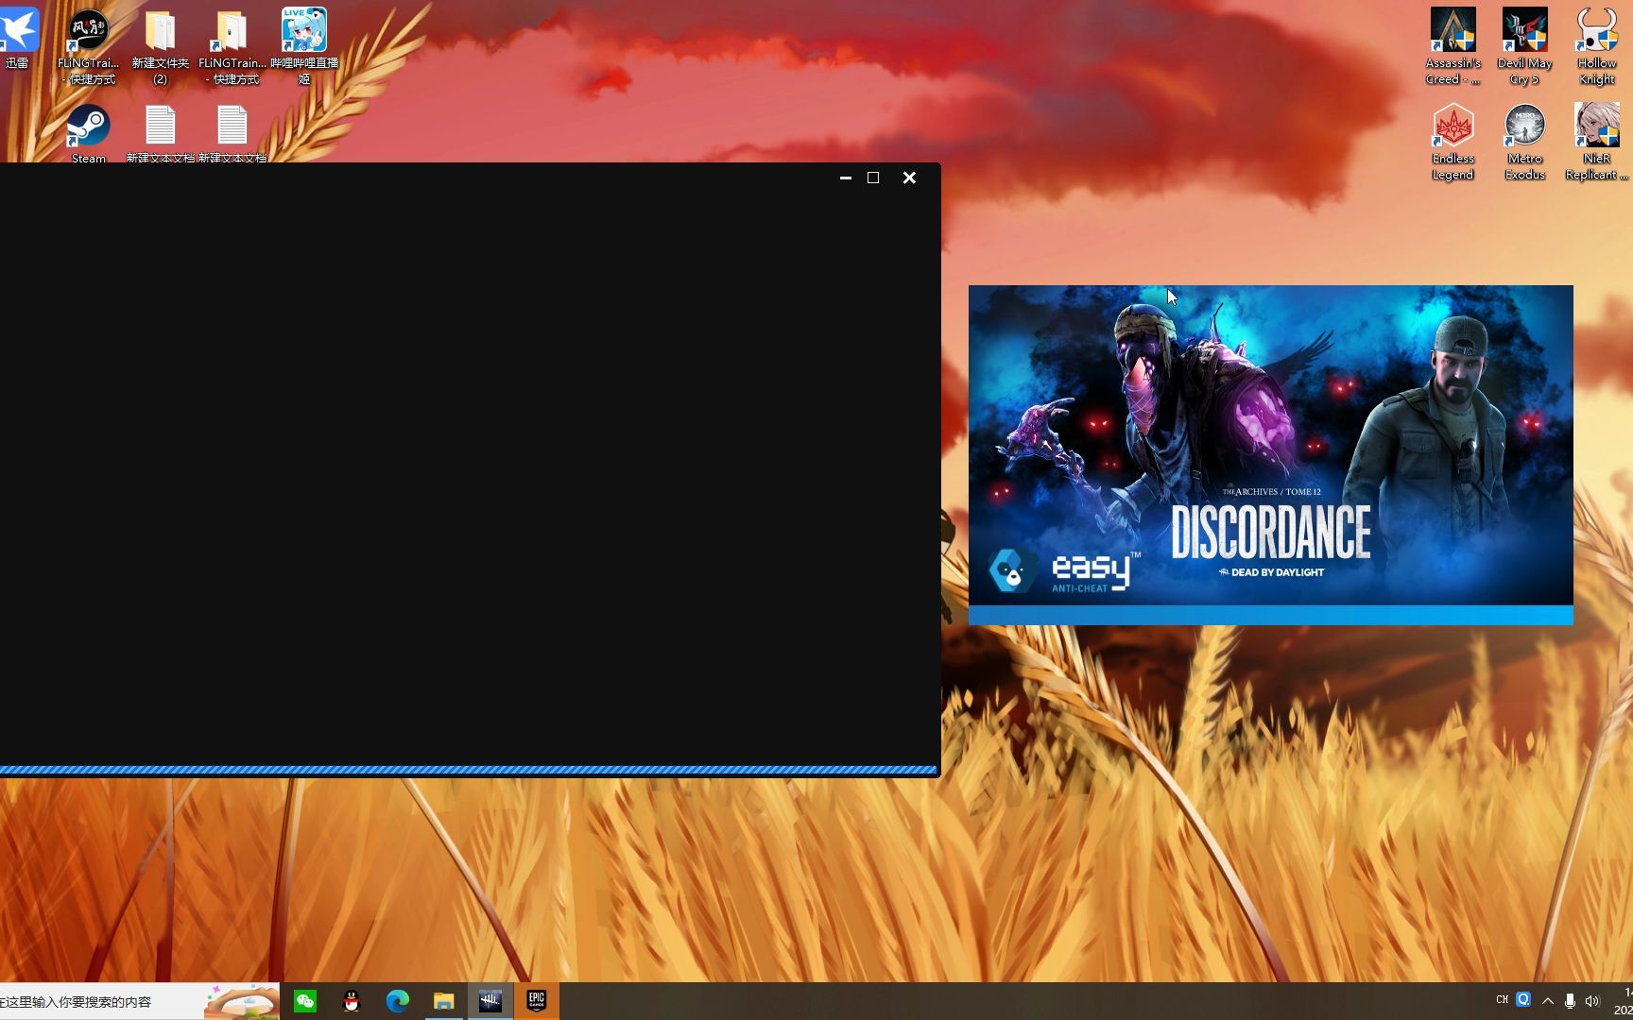Click the Dead by Daylight label on splash

click(x=1271, y=572)
